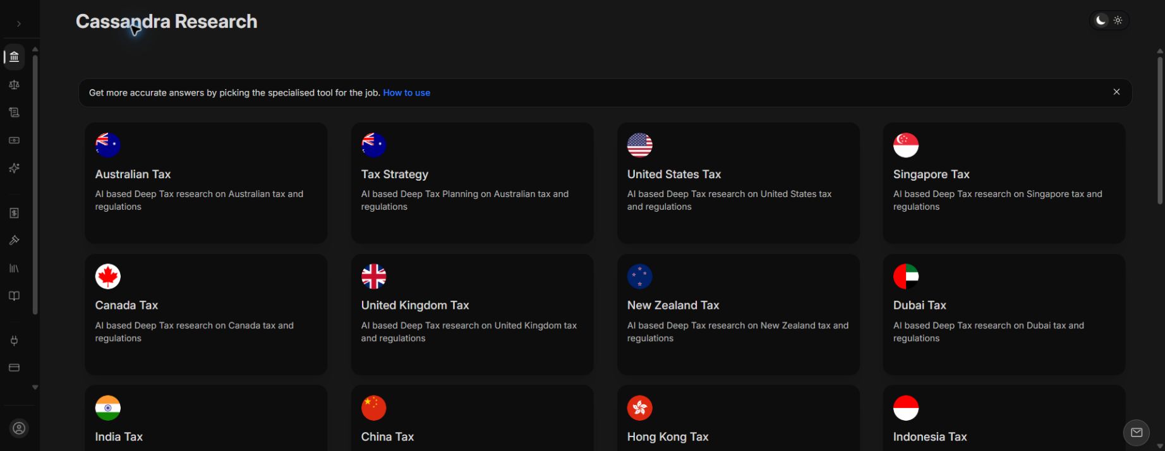Select the New Zealand Tax card
This screenshot has width=1165, height=451.
click(x=738, y=314)
